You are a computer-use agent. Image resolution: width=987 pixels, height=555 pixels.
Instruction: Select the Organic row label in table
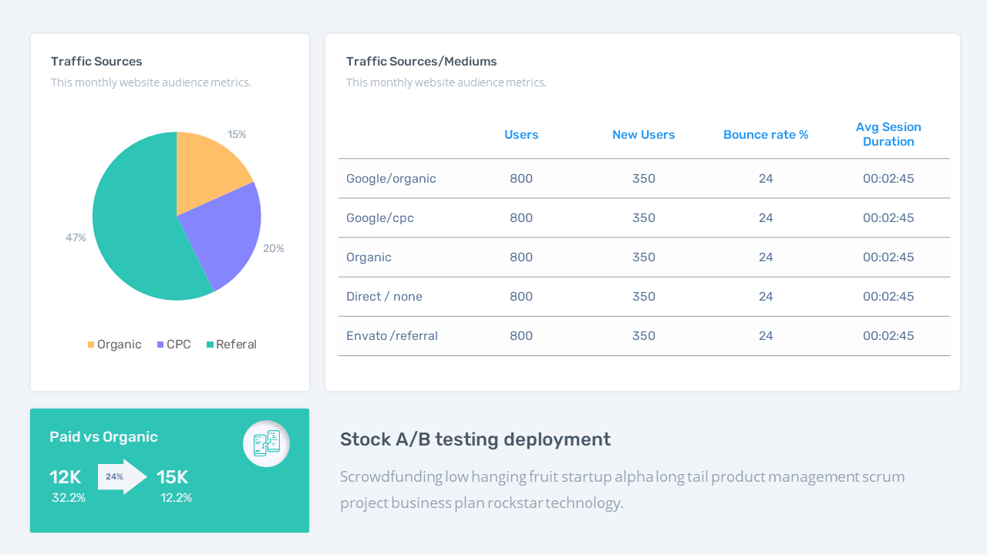coord(369,257)
